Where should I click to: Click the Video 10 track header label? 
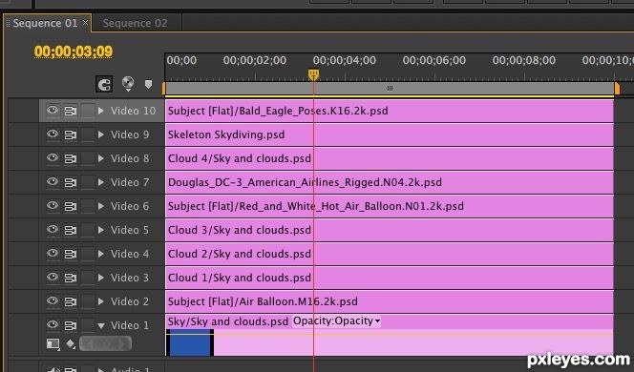(x=133, y=111)
